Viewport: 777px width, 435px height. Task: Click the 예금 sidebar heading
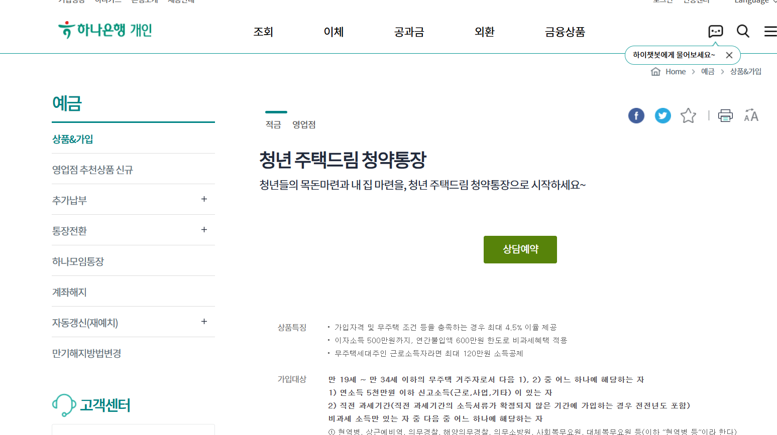click(67, 103)
